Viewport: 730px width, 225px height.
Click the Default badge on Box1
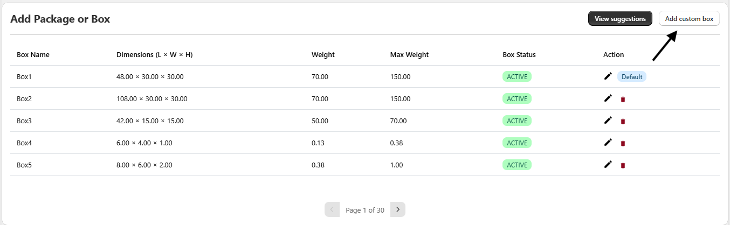(632, 76)
